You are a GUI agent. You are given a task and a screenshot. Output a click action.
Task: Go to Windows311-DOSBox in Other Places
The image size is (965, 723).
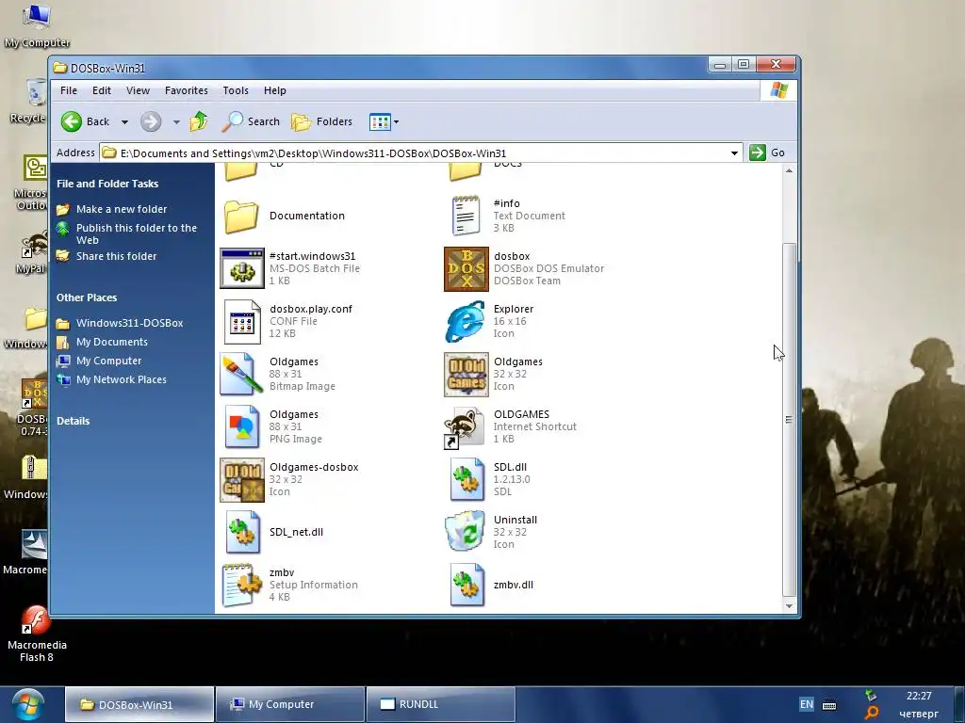pos(129,323)
